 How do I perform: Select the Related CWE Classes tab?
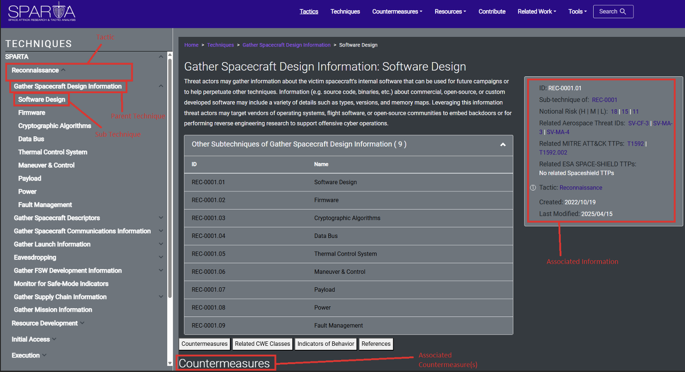coord(263,344)
